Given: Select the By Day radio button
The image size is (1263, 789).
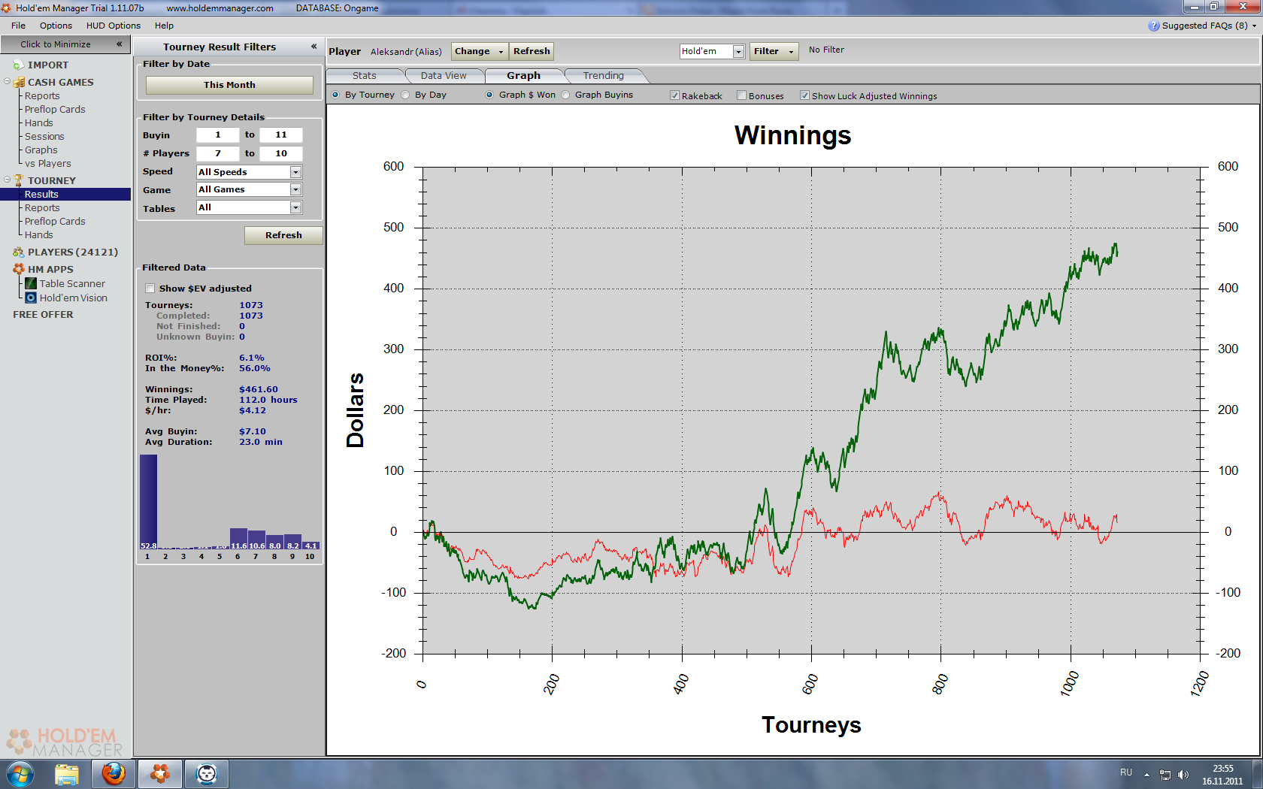Looking at the screenshot, I should [x=406, y=95].
